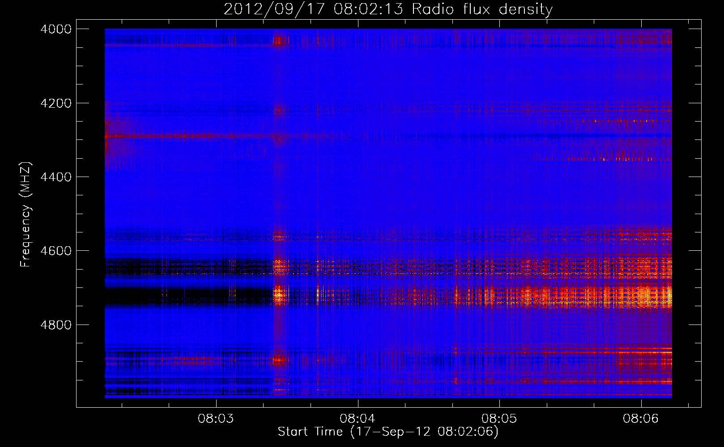Click the plot title '2012/09/17 08:02:13 Radio flux density'
Viewport: 724px width, 447px height.
coord(388,9)
